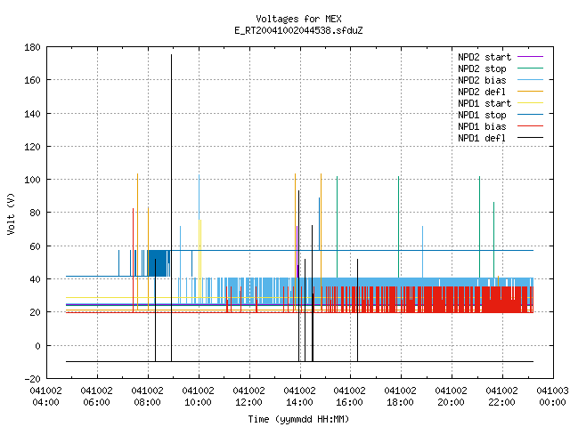Screen dimensions: 570x427
Task: Click the 041002 20:00 time tick label
Action: (452, 397)
